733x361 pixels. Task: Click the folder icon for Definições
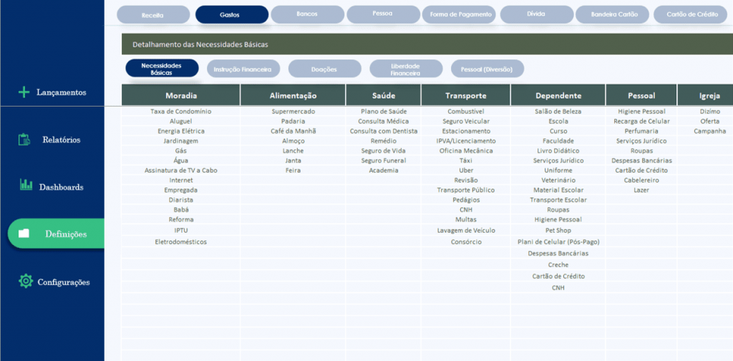(x=24, y=234)
